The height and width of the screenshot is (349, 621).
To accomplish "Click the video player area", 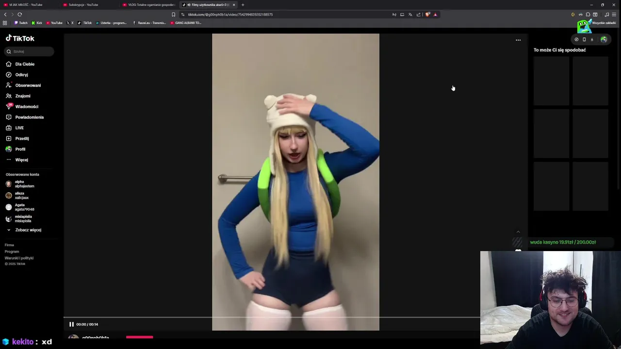I will tap(295, 182).
